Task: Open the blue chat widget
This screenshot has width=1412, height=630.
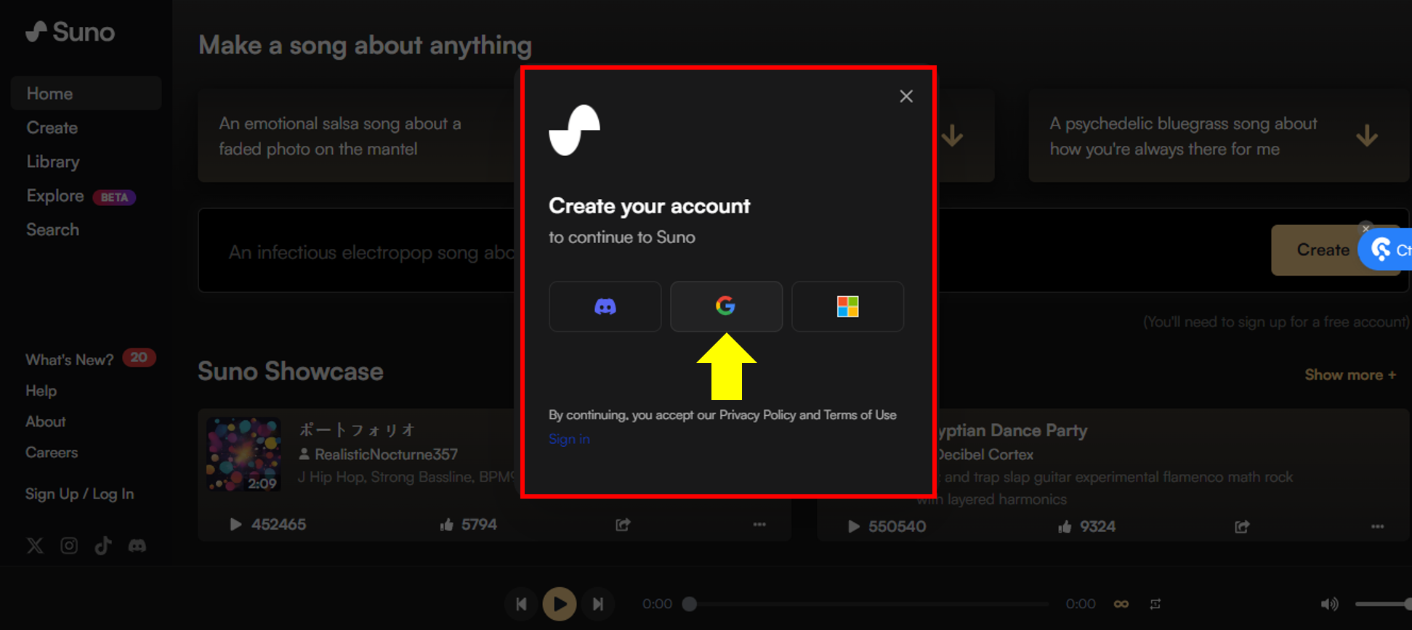Action: pos(1387,250)
